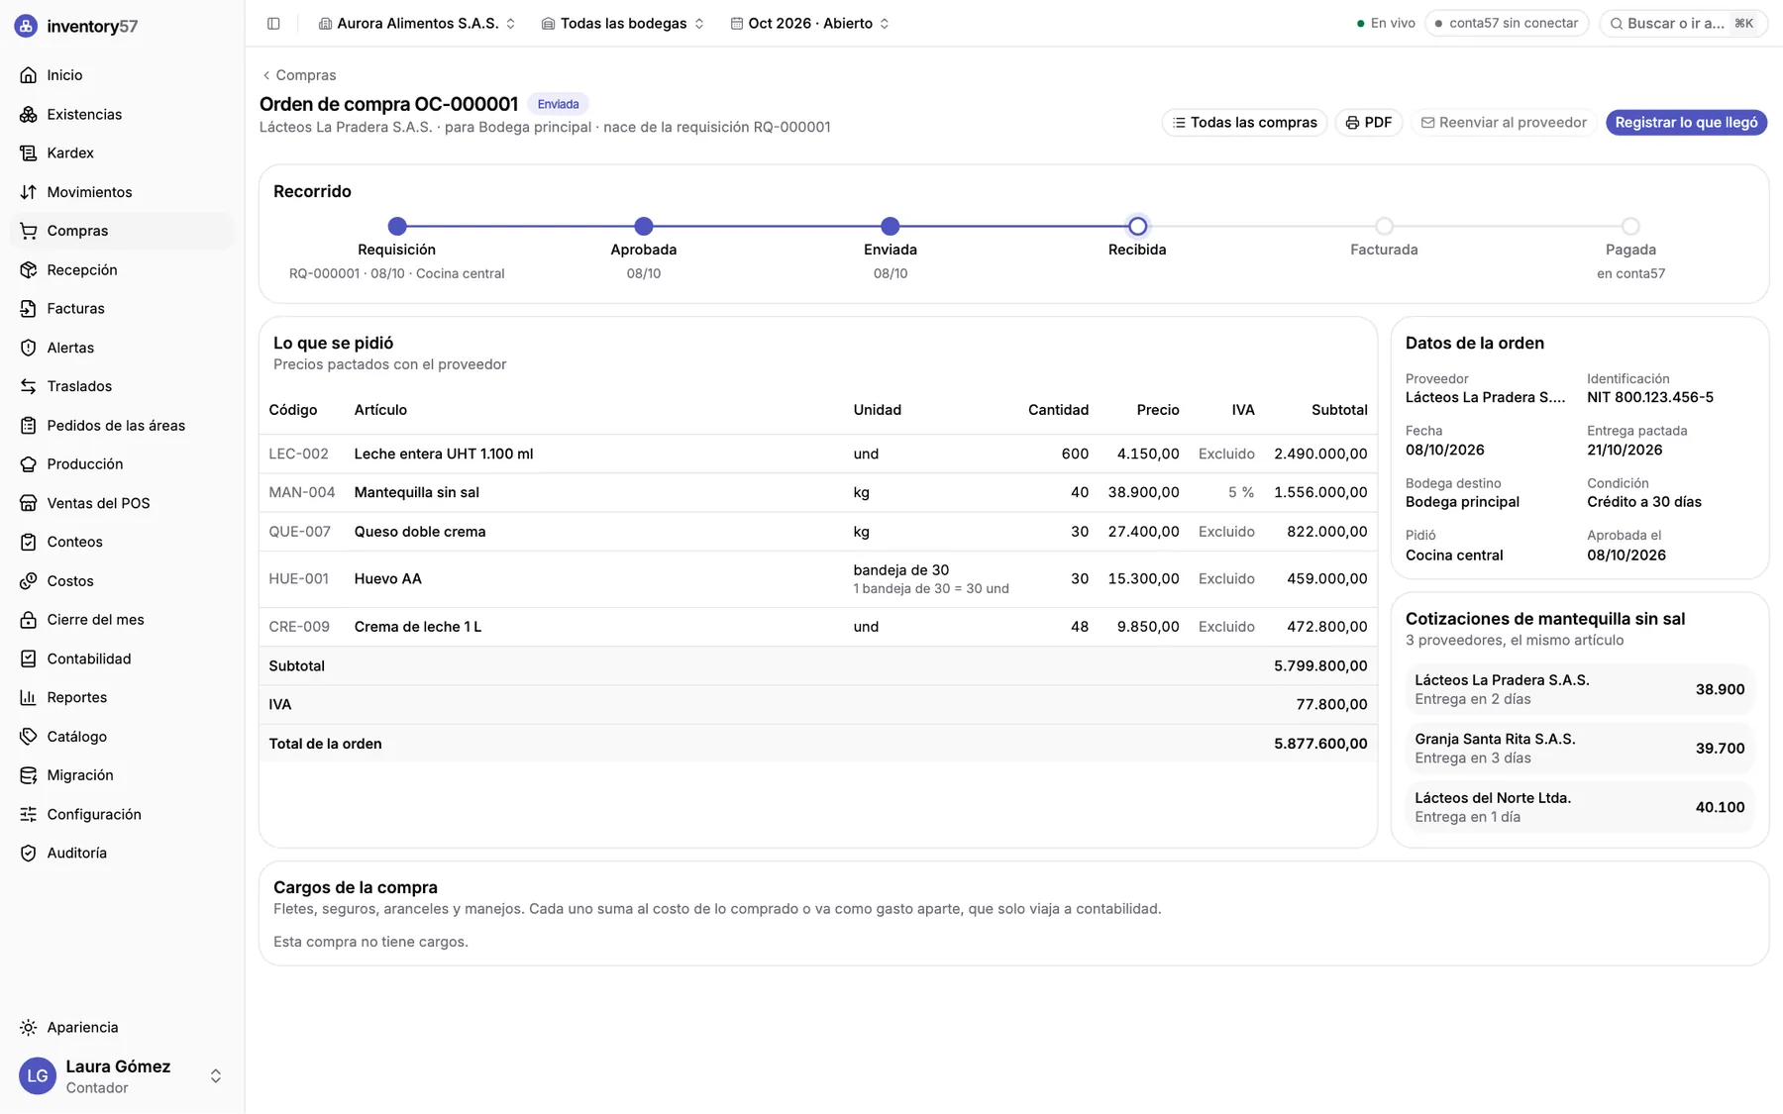Open Catálogo via its tag icon
The height and width of the screenshot is (1114, 1783).
pos(28,737)
